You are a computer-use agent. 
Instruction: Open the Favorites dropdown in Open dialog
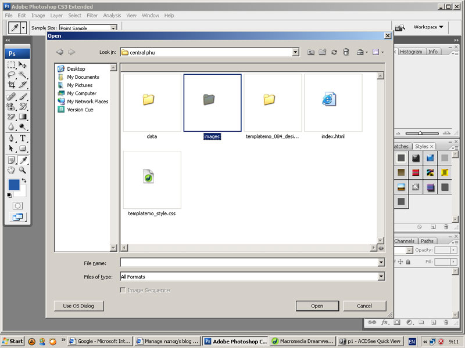click(362, 52)
